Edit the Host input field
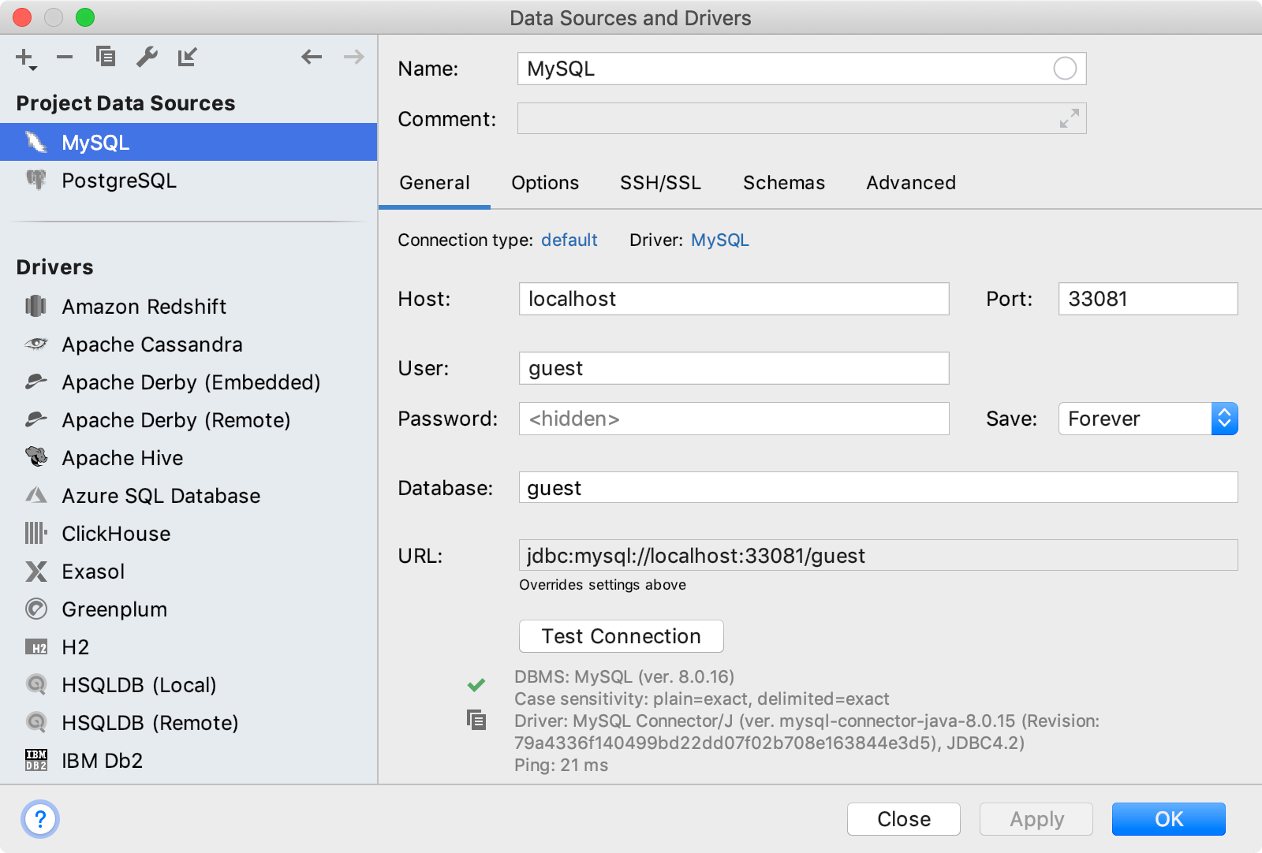Image resolution: width=1262 pixels, height=853 pixels. 734,299
